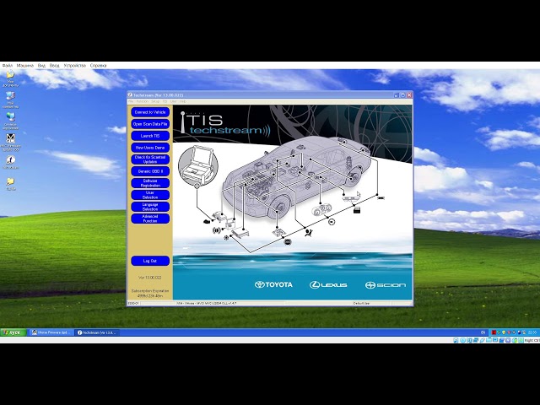Screen dimensions: 540x405
Task: Switch to Techstream taskbar item
Action: tap(97, 332)
